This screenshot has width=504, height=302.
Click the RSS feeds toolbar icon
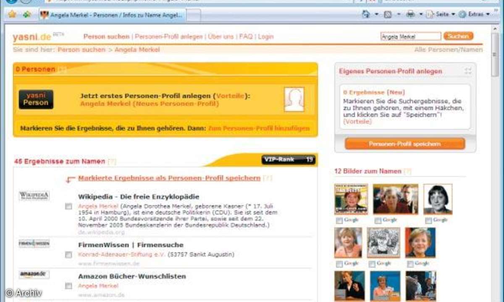[388, 14]
